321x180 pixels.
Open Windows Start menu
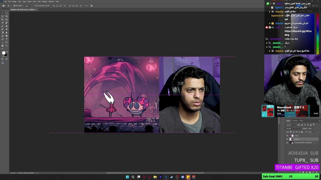click(127, 177)
